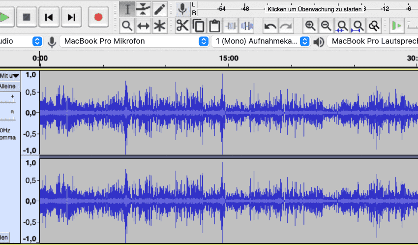Paste with the clipboard icon
This screenshot has width=418, height=245.
pos(214,26)
